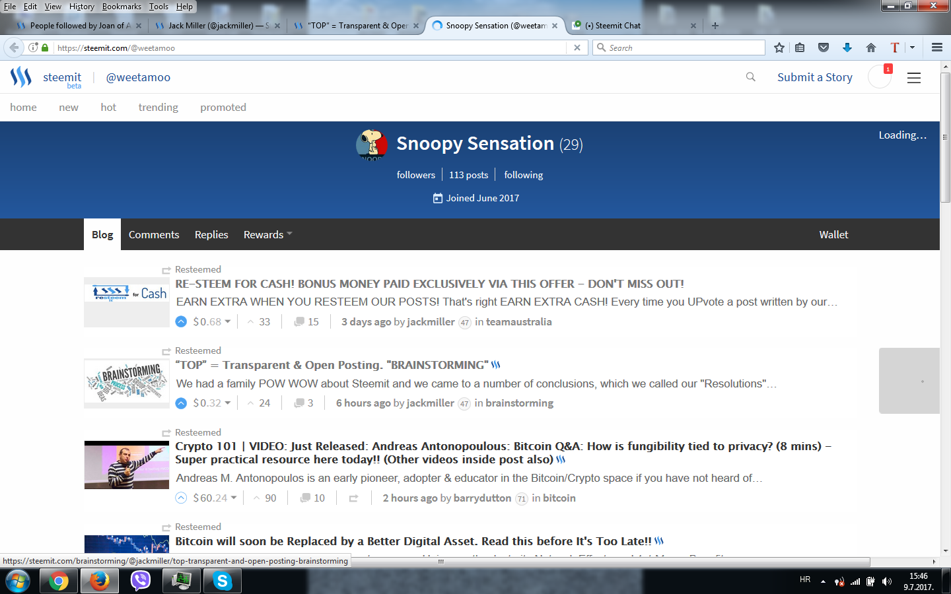Expand the $0.32 payout dropdown
This screenshot has width=951, height=594.
(228, 403)
